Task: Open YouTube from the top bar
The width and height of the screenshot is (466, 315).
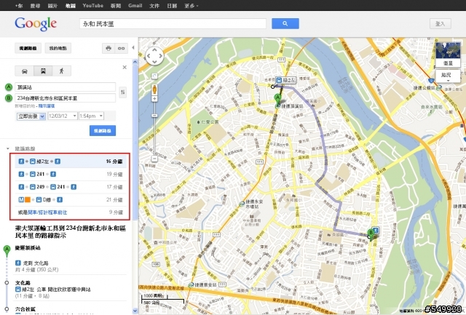Action: [x=93, y=6]
